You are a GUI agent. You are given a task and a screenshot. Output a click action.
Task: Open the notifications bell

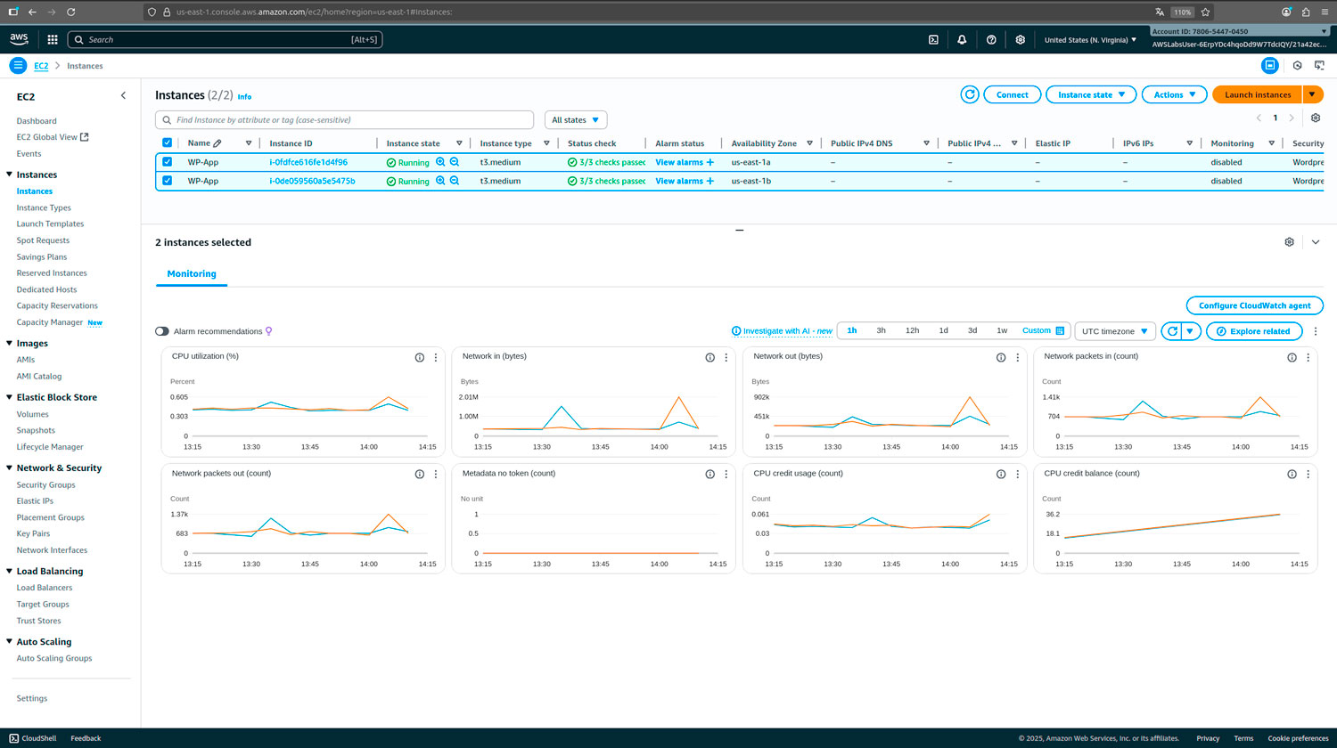coord(962,40)
